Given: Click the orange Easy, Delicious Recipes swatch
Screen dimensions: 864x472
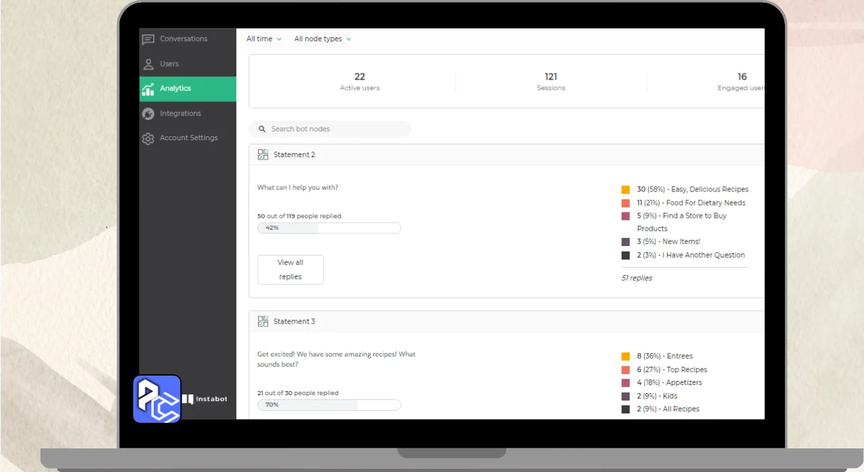Looking at the screenshot, I should tap(626, 189).
